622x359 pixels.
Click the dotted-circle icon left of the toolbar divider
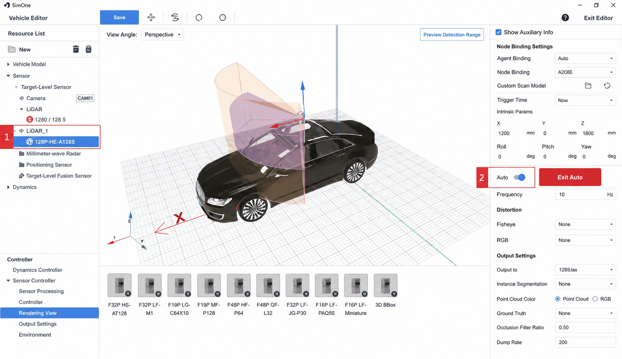tap(223, 17)
